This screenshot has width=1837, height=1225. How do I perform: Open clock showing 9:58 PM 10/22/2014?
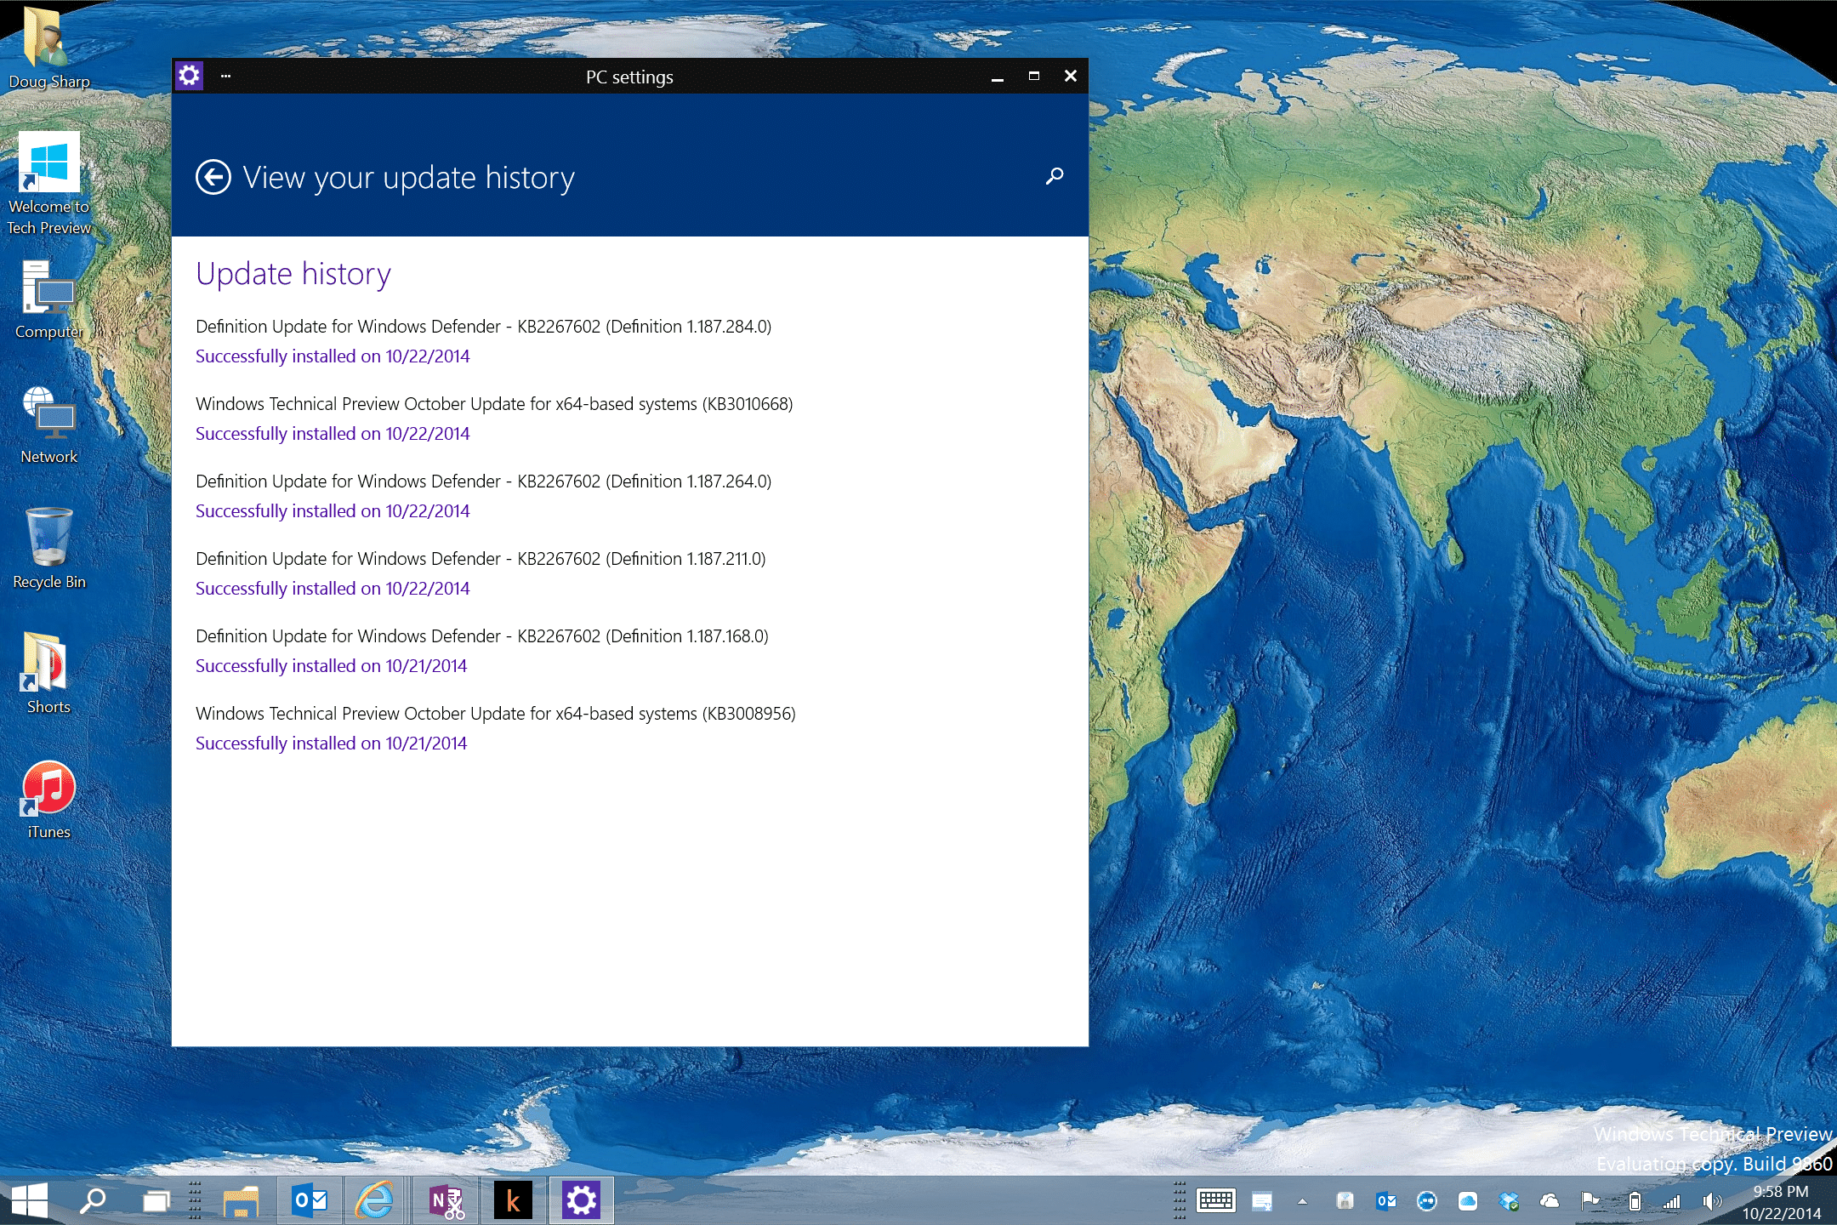(x=1782, y=1202)
